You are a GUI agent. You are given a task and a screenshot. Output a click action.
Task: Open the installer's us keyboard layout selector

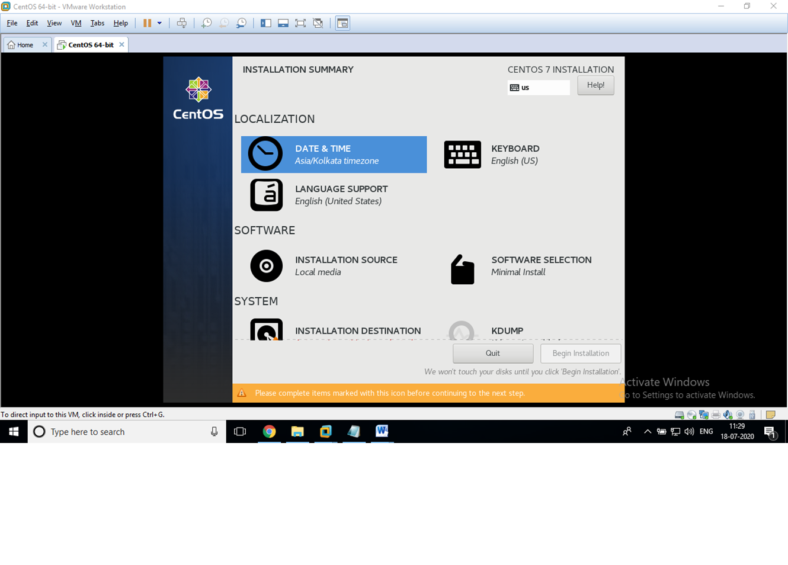click(x=538, y=87)
